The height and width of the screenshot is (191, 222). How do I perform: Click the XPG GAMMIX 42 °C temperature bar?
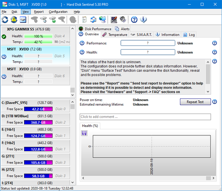38,42
